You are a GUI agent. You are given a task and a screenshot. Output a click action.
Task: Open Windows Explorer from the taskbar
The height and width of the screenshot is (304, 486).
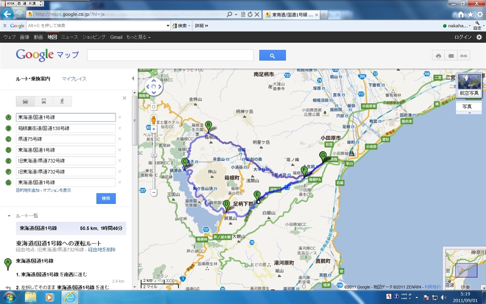pos(31,297)
